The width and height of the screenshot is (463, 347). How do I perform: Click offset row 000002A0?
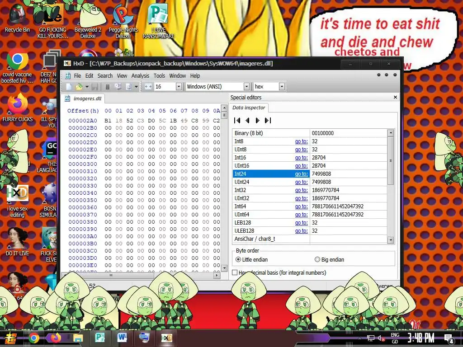coord(83,120)
